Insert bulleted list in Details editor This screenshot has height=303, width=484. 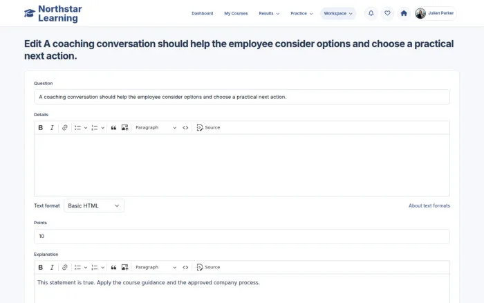coord(77,127)
